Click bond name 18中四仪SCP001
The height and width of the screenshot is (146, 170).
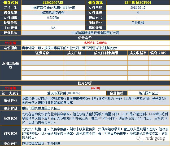138,2
